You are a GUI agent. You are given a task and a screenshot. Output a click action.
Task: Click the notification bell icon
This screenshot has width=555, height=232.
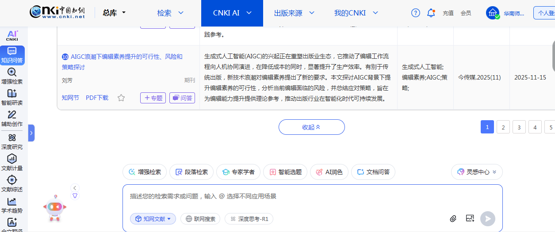pos(431,13)
